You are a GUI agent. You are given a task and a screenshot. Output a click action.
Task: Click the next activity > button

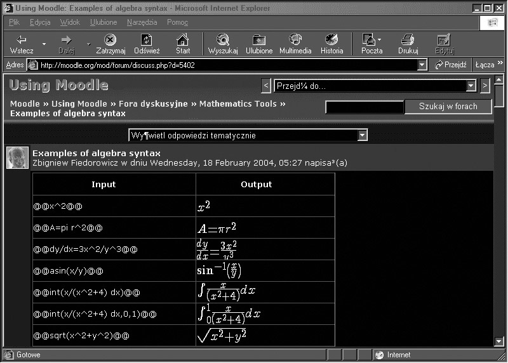point(485,86)
